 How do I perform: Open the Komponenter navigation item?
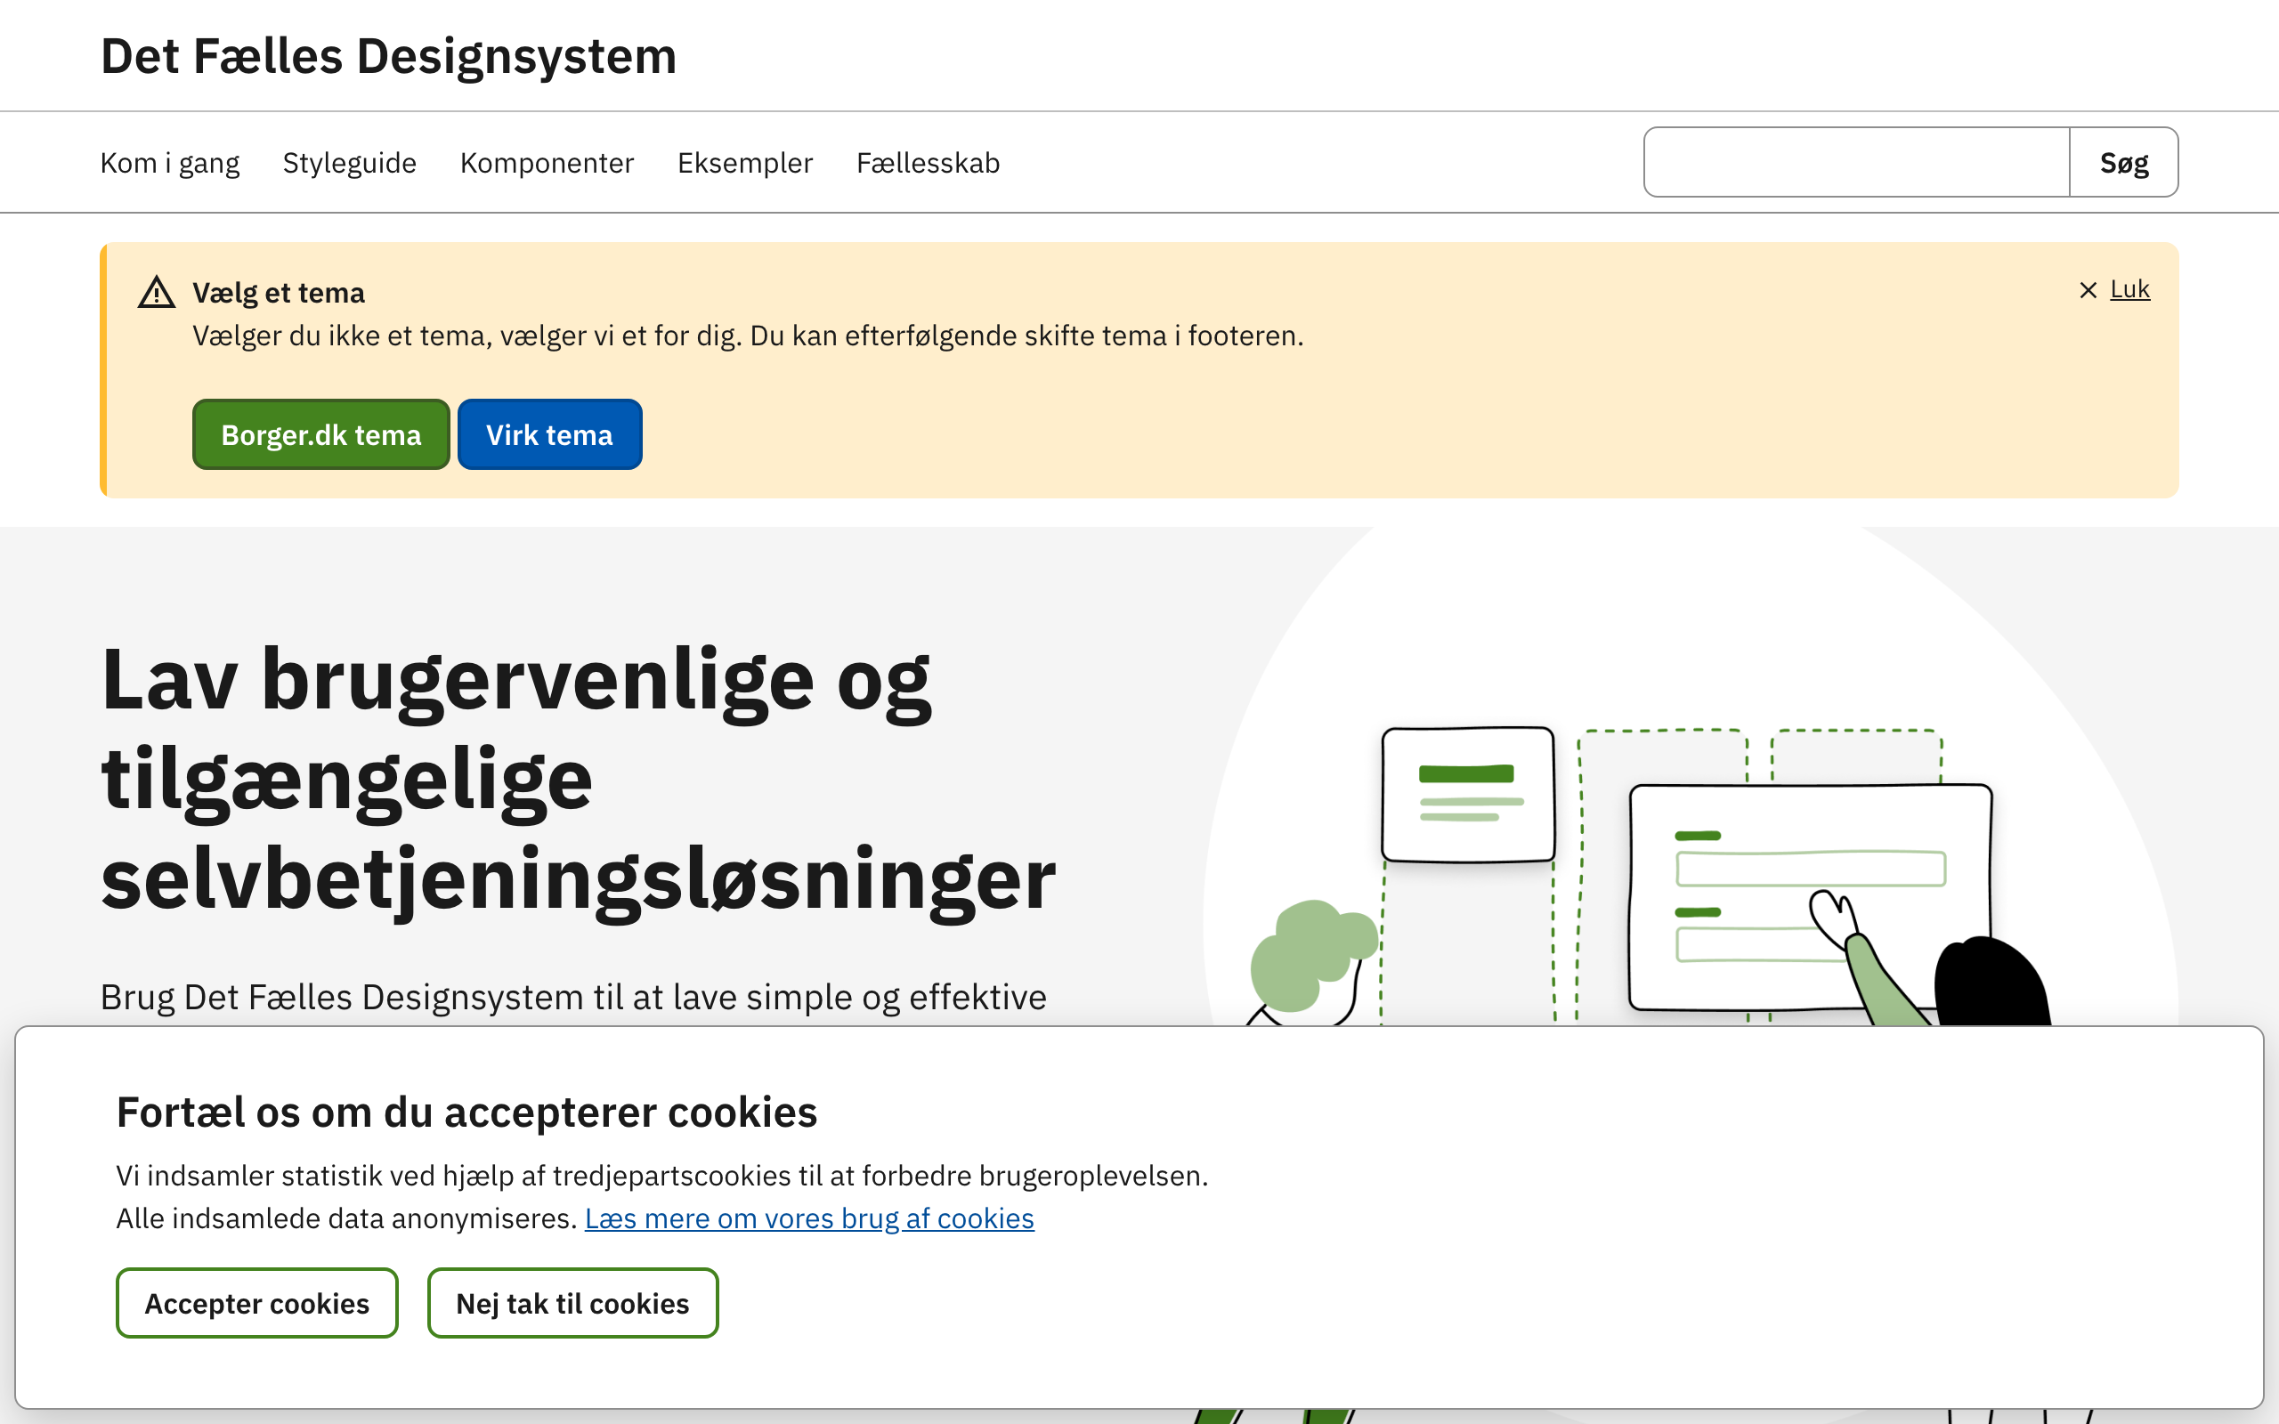[x=547, y=163]
